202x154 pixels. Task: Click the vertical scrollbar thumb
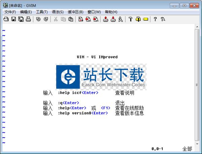[197, 85]
